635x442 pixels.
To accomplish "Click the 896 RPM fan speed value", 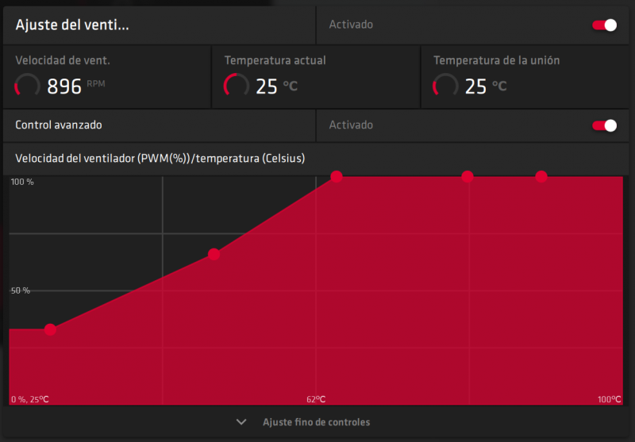I will (64, 86).
